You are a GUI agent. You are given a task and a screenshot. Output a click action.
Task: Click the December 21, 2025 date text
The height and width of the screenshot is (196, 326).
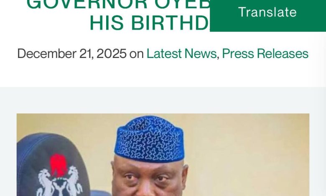(x=72, y=53)
